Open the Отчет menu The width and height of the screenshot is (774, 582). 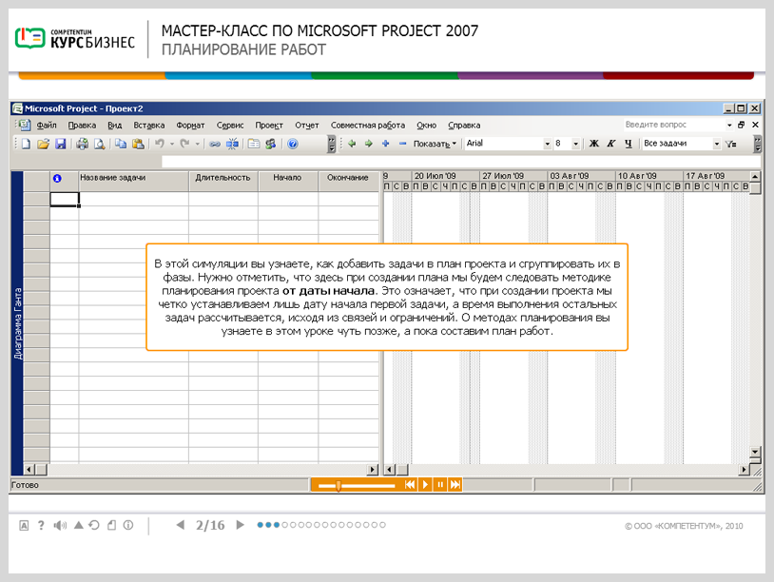pyautogui.click(x=307, y=126)
